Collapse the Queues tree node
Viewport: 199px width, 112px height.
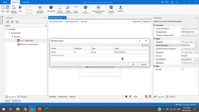[x=12, y=37]
